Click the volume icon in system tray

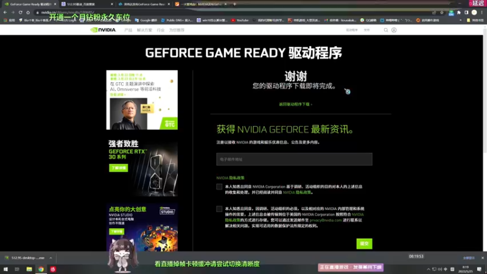tap(440, 269)
